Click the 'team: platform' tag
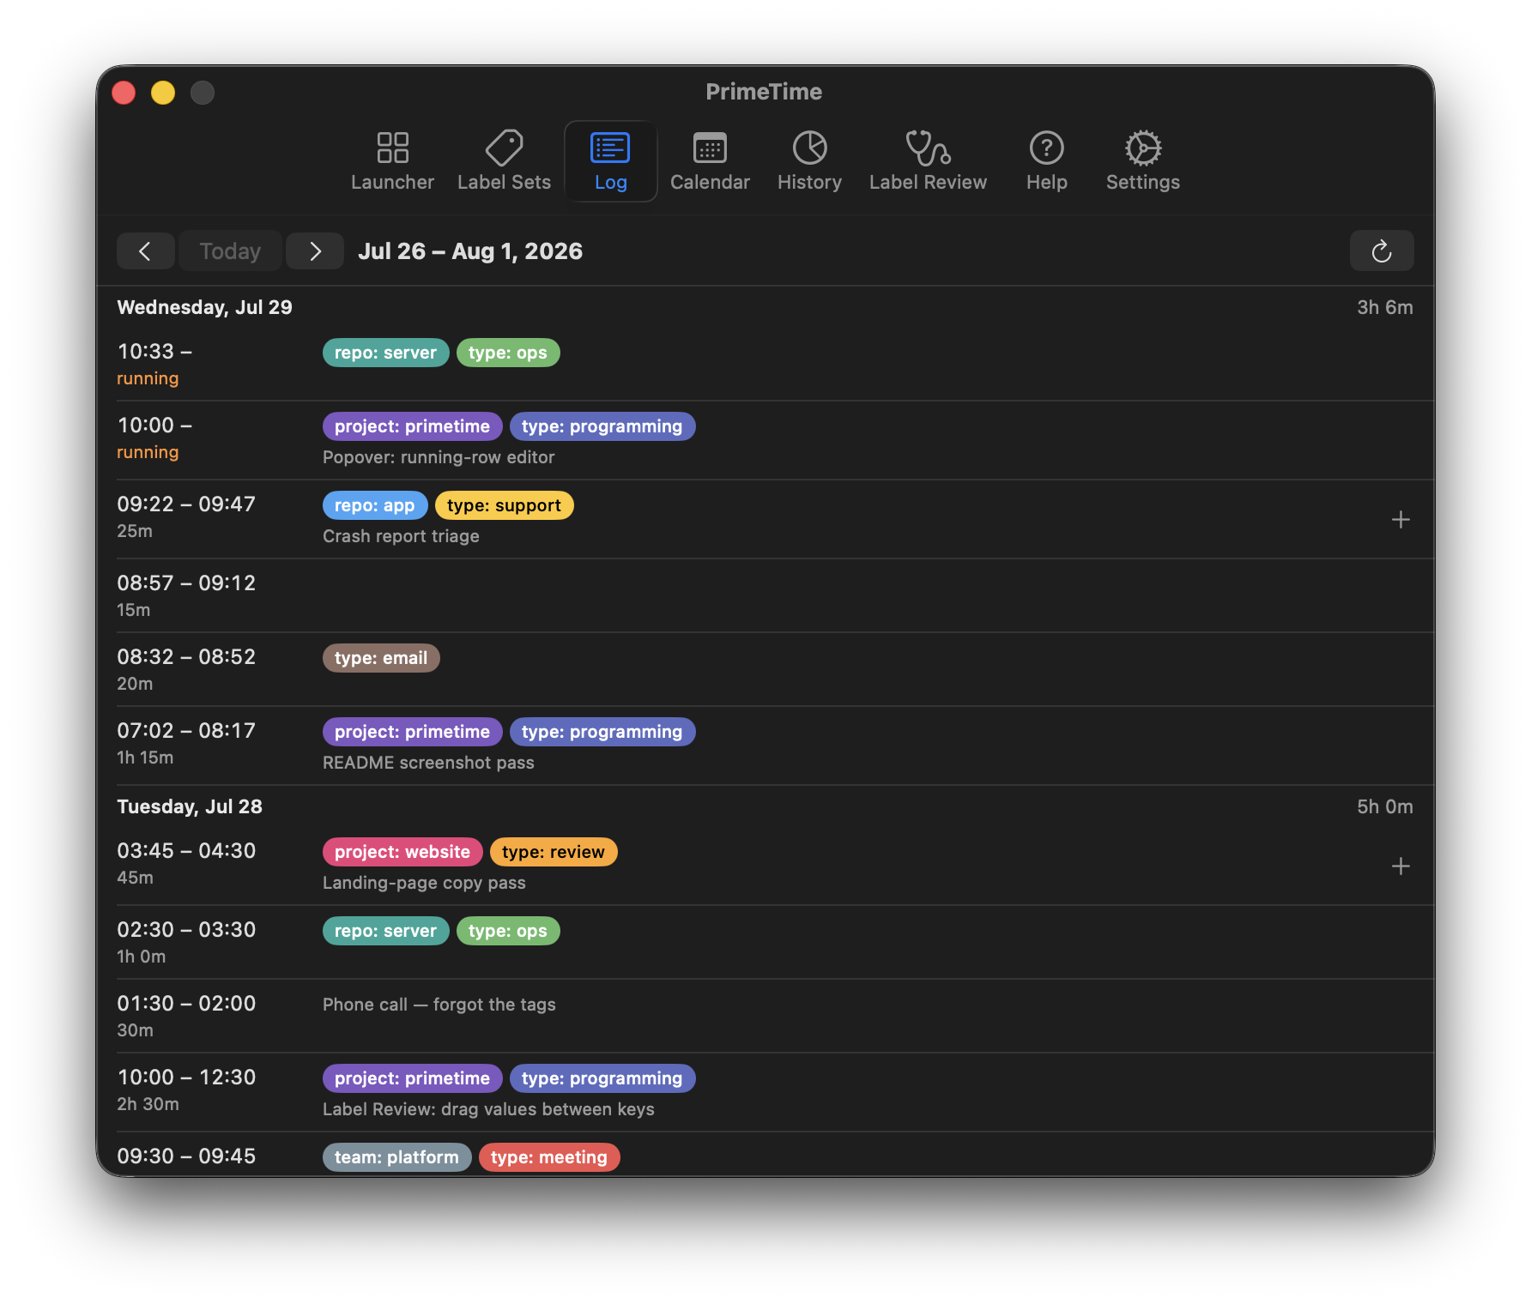The width and height of the screenshot is (1531, 1304). 396,1157
